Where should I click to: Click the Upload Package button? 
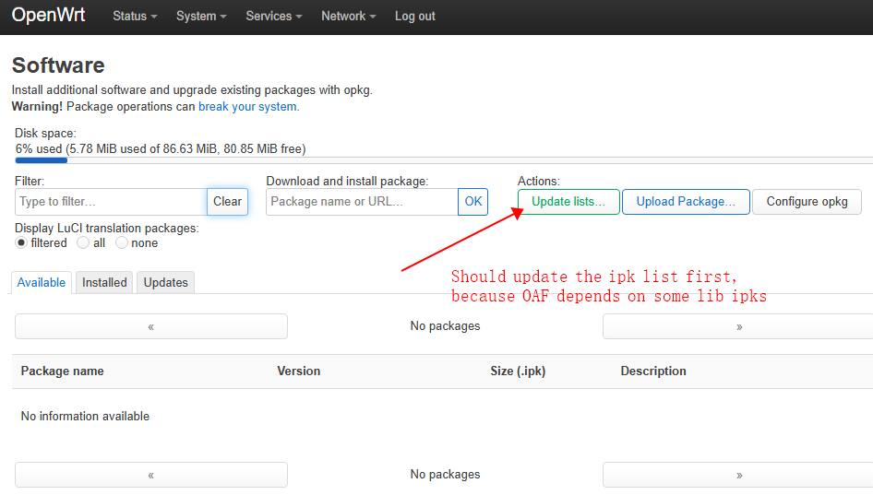(x=686, y=202)
